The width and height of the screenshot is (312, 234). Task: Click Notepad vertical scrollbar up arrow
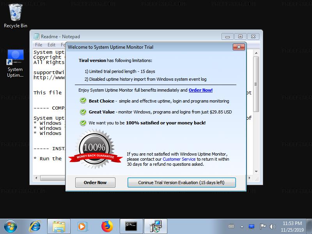click(256, 53)
